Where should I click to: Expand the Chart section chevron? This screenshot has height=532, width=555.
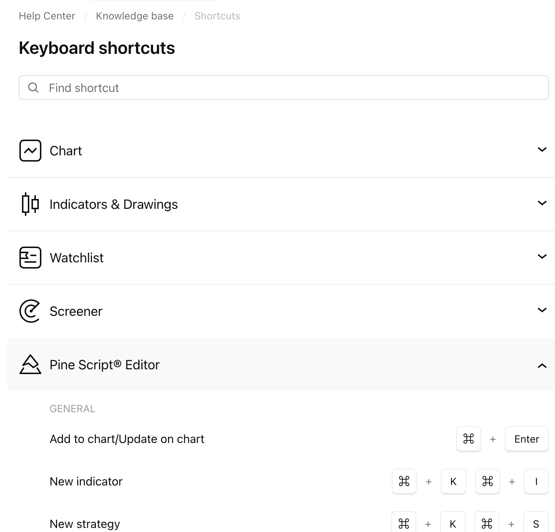tap(542, 149)
